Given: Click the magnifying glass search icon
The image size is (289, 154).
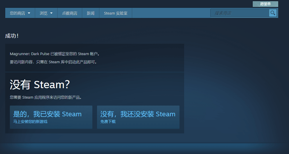Looking at the screenshot, I should tap(273, 13).
